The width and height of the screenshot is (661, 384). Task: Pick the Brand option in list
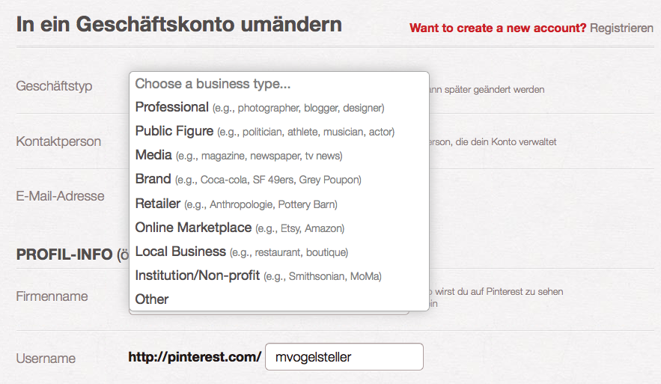pos(279,180)
